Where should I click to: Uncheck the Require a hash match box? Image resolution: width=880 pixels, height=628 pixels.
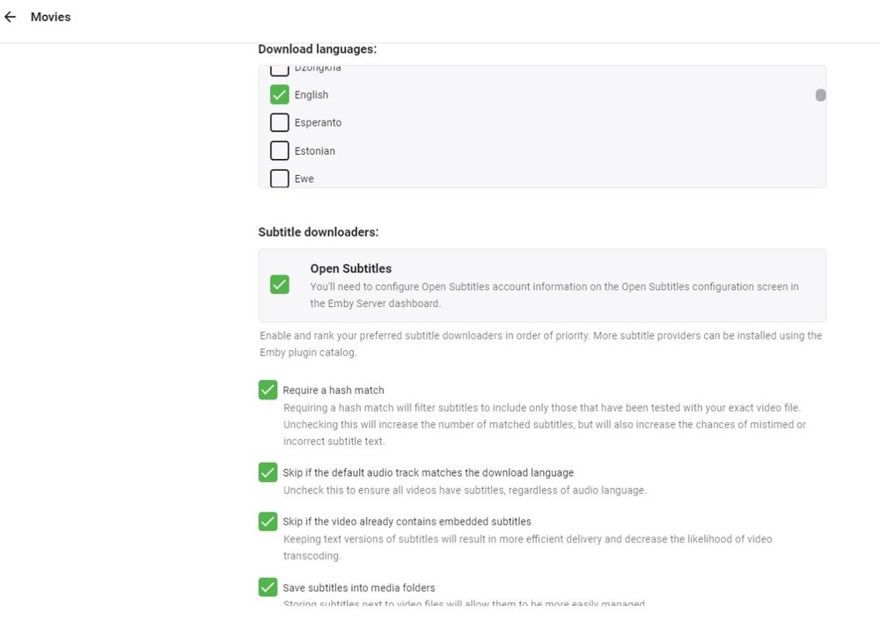tap(268, 390)
